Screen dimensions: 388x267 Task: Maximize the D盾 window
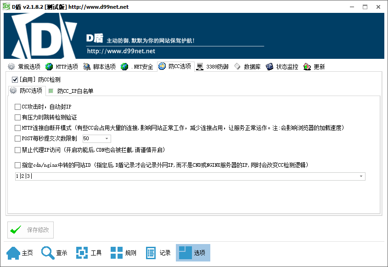tap(365, 7)
